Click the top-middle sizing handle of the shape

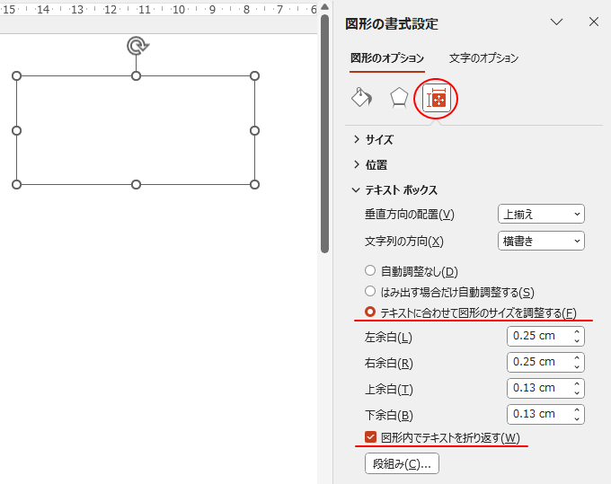point(136,76)
